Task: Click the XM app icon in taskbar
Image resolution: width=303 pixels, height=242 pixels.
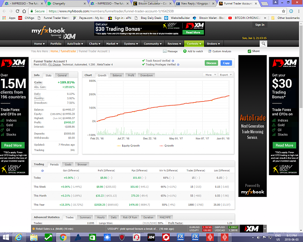Action: [x=151, y=237]
